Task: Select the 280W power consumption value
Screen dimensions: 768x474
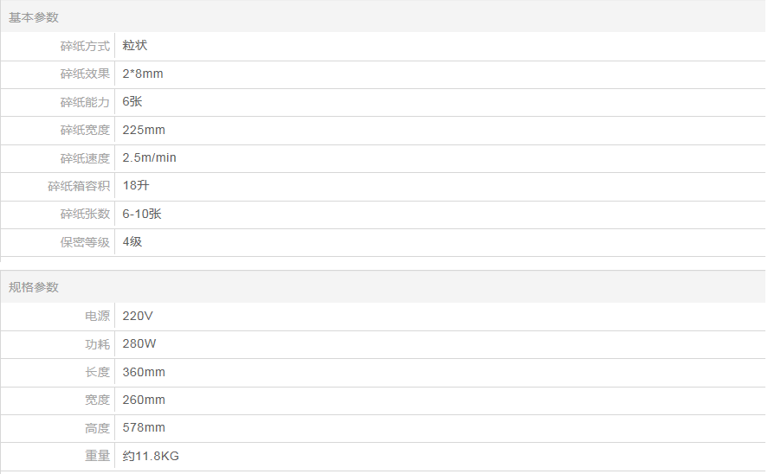Action: (x=139, y=344)
